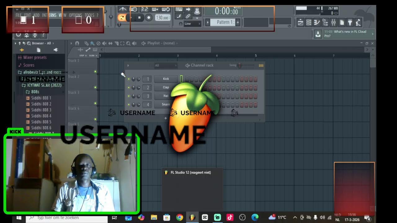Select the playlist Slip tool

coord(110,43)
